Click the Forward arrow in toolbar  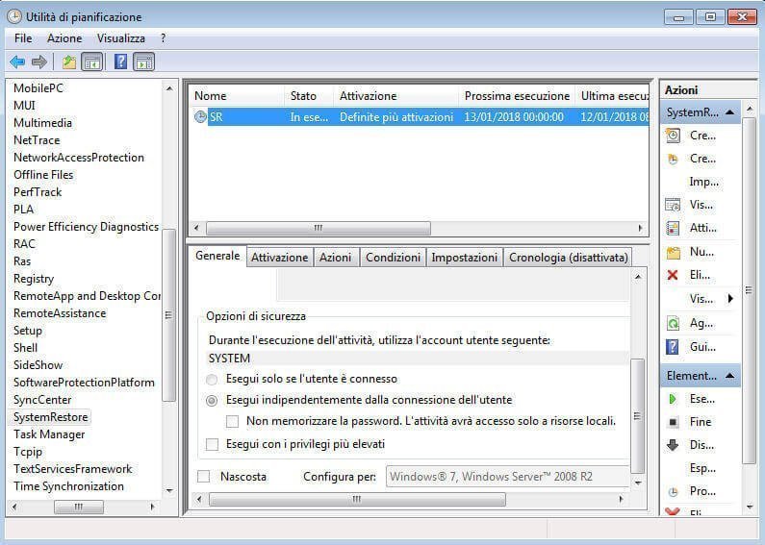39,62
